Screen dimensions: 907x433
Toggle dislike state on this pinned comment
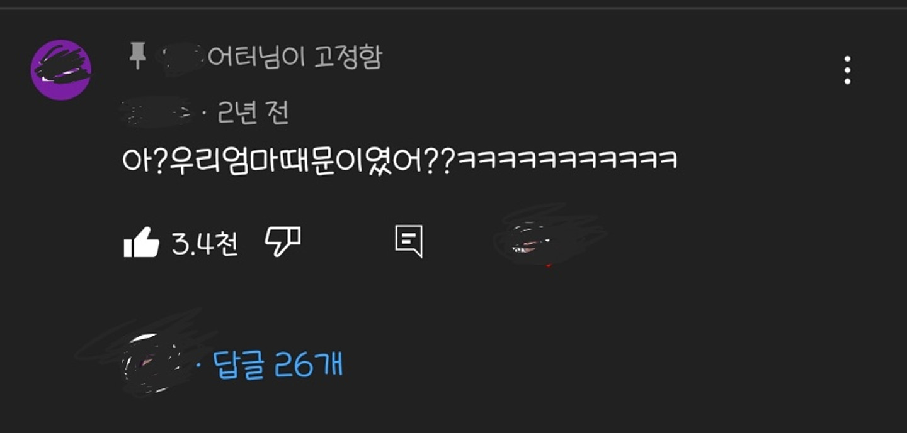(283, 242)
